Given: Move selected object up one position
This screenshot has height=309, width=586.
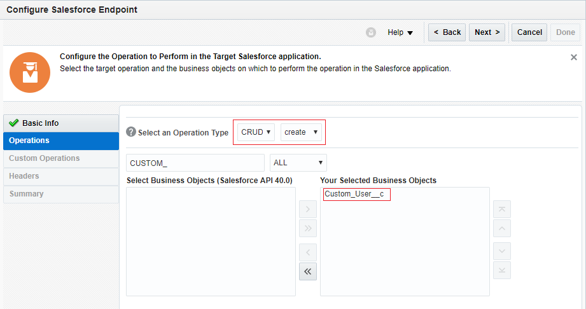Looking at the screenshot, I should tap(502, 228).
